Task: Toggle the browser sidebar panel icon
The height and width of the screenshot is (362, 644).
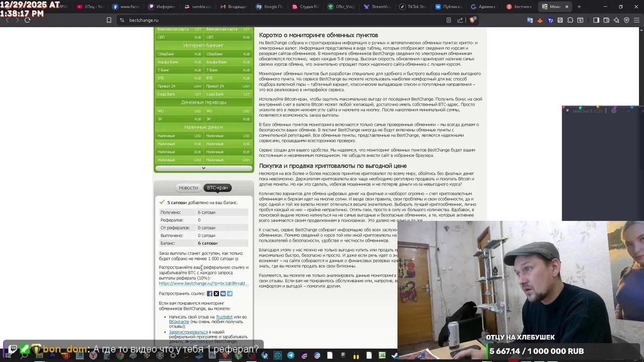Action: pyautogui.click(x=596, y=20)
